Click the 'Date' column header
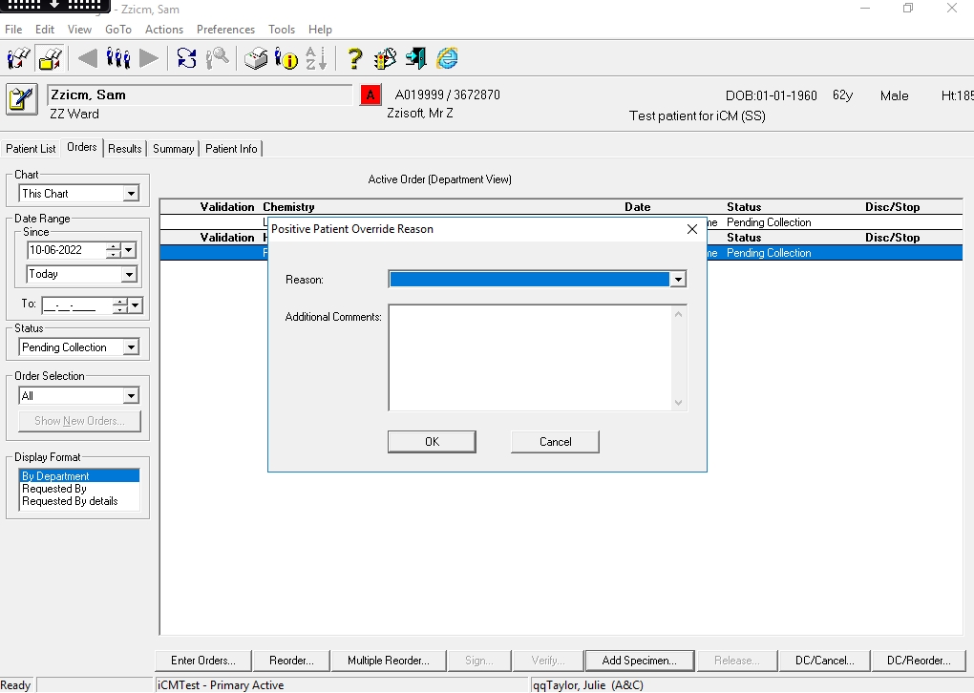The height and width of the screenshot is (693, 974). point(637,207)
